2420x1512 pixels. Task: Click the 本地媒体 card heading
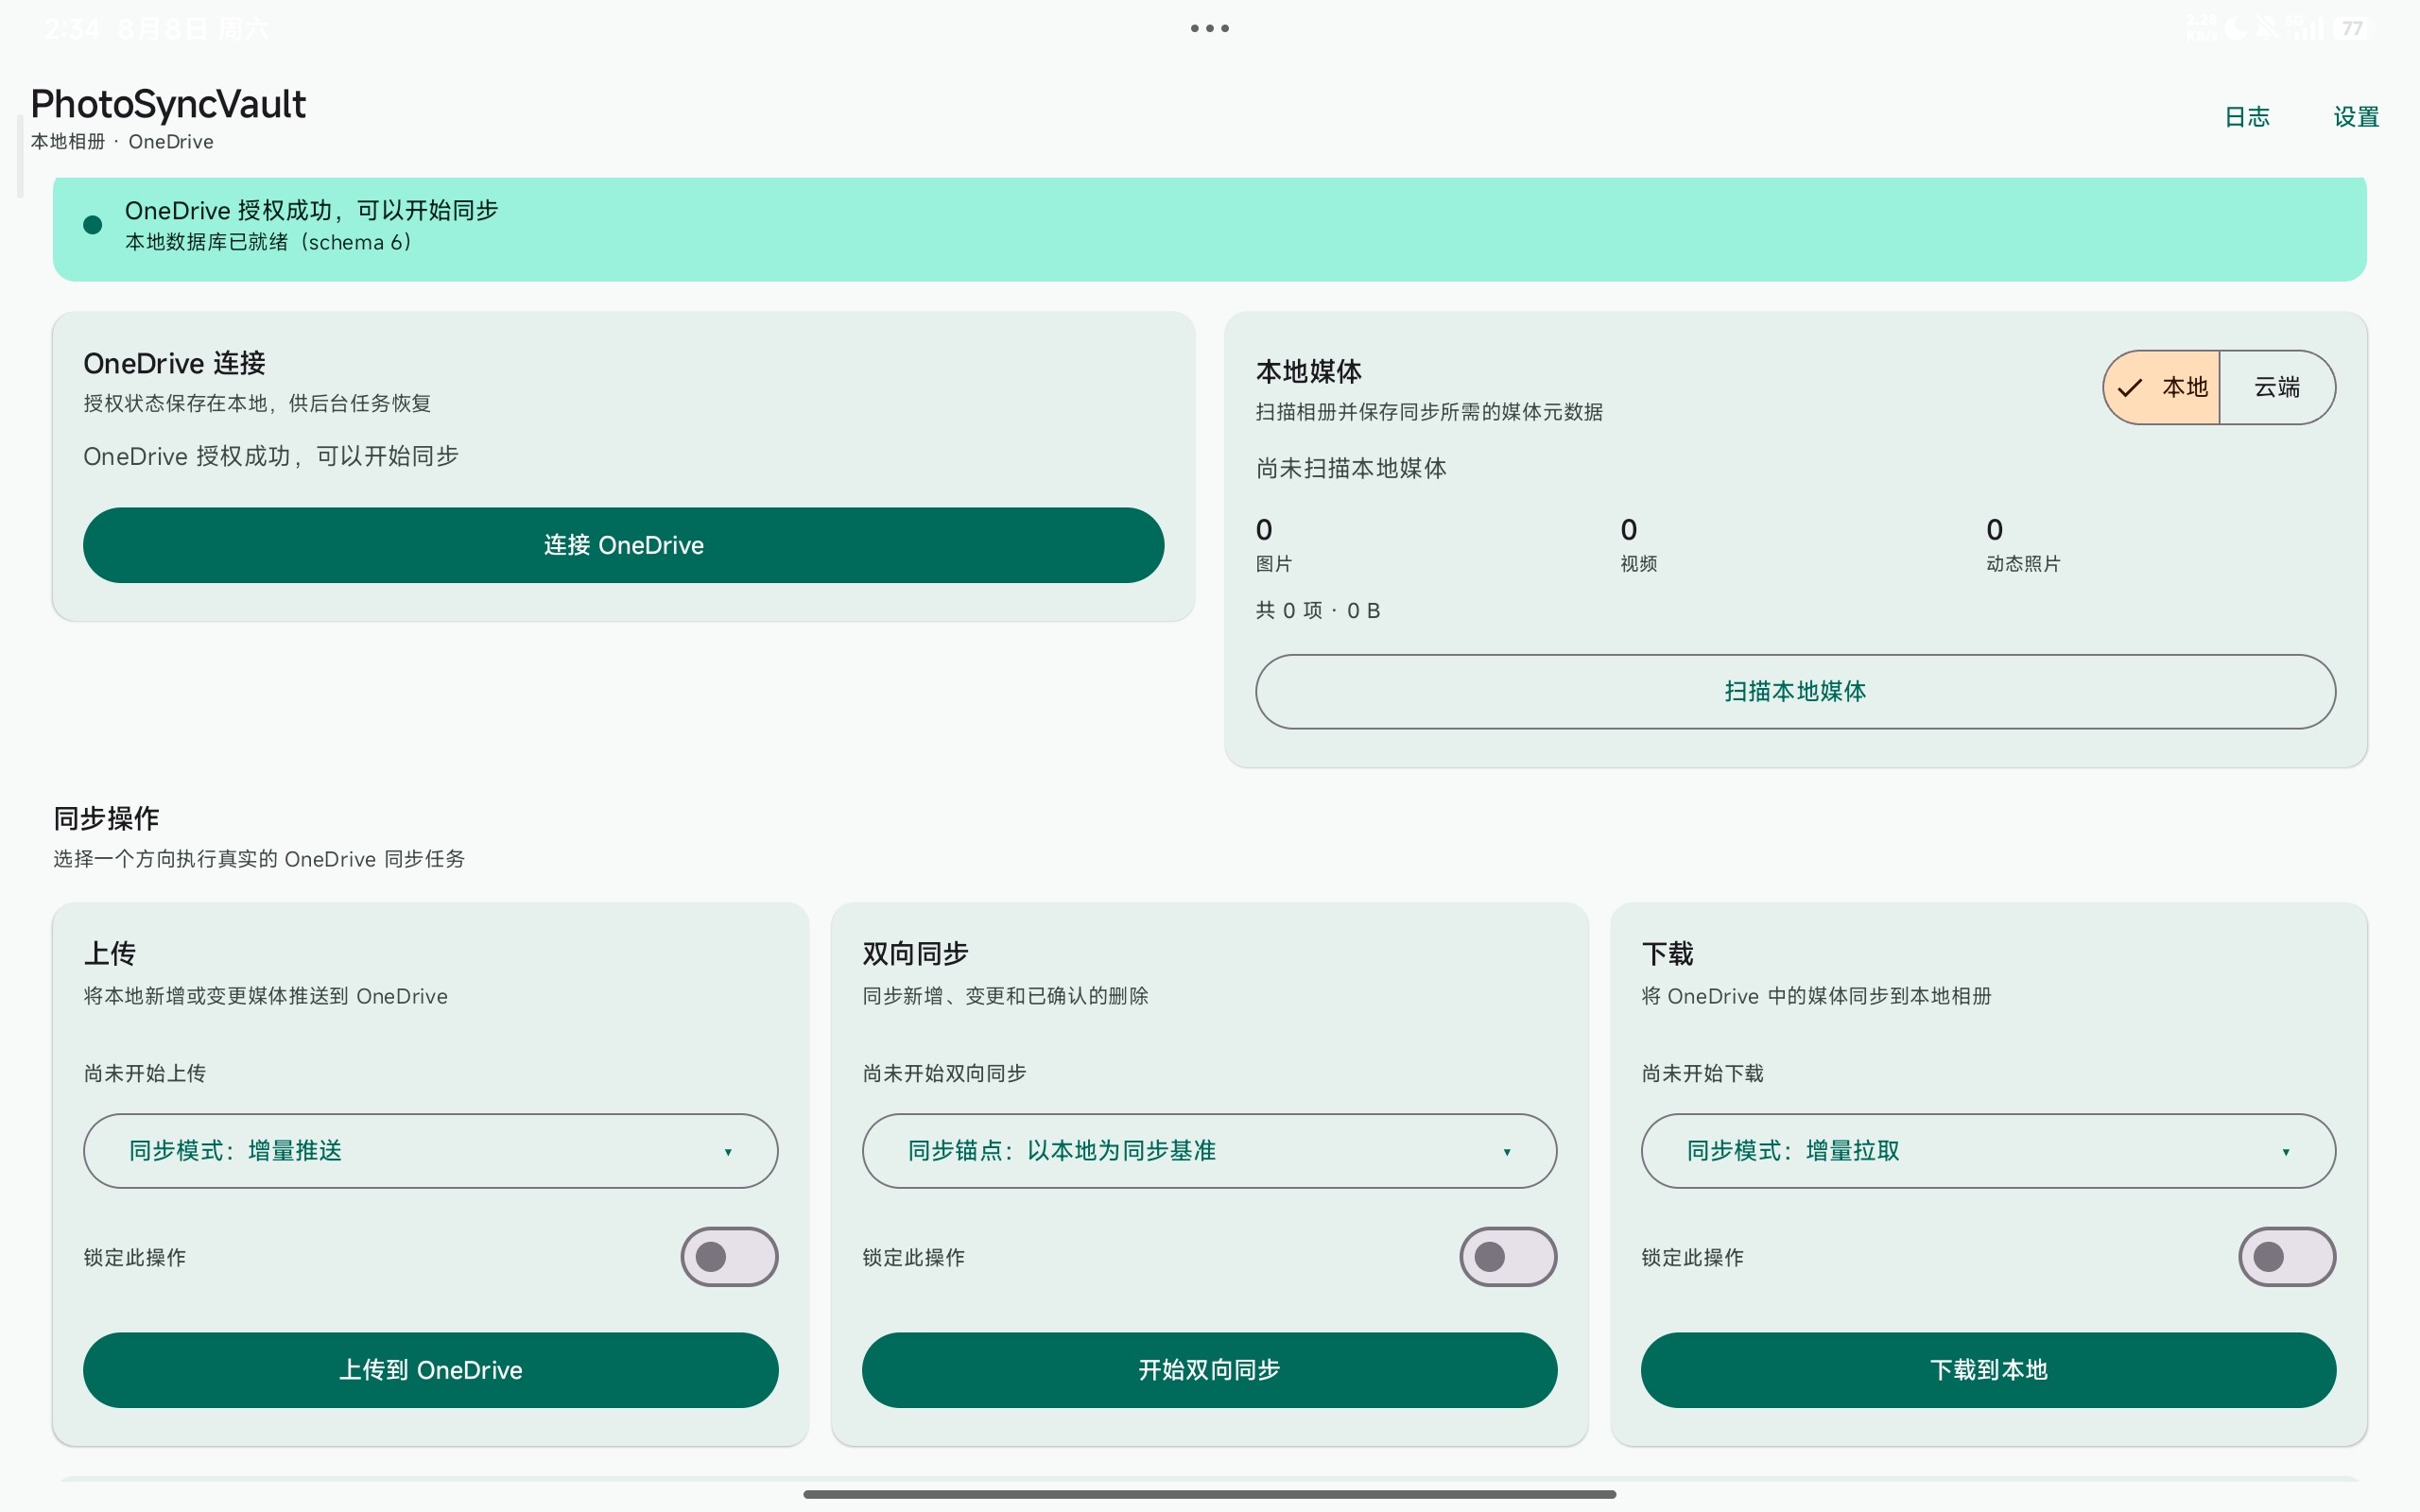point(1309,372)
